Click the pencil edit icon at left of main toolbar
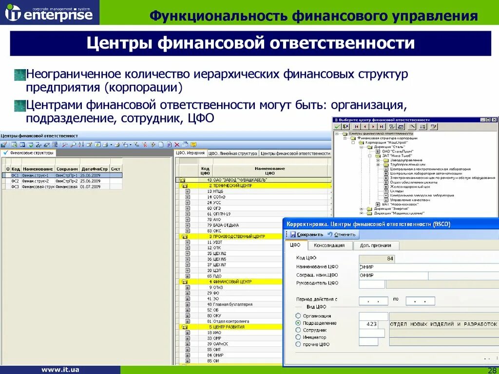Screen dimensions: 499x374 pos(4,145)
